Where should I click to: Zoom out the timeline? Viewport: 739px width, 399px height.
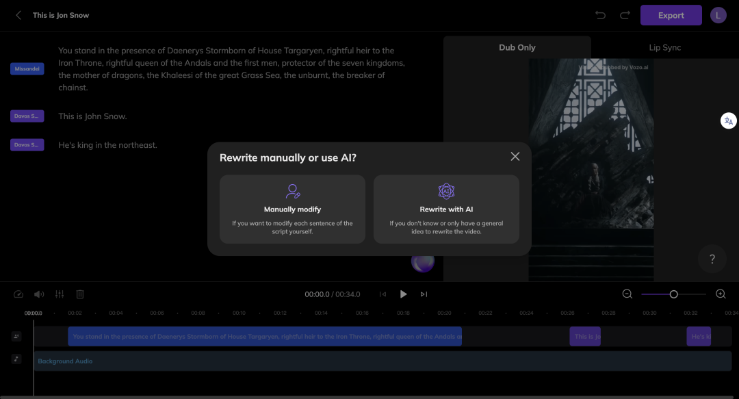coord(627,294)
